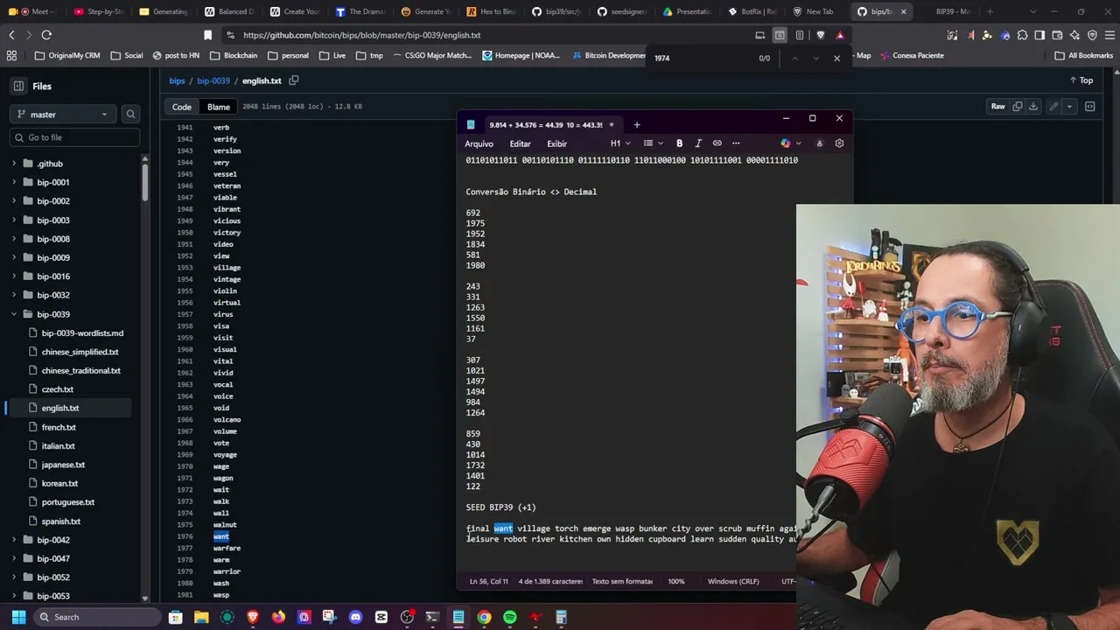Expand the .github folder
Viewport: 1120px width, 630px height.
coord(14,164)
